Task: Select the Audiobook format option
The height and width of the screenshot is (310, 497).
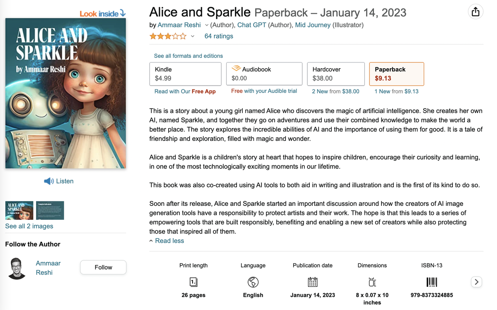Action: [x=264, y=74]
